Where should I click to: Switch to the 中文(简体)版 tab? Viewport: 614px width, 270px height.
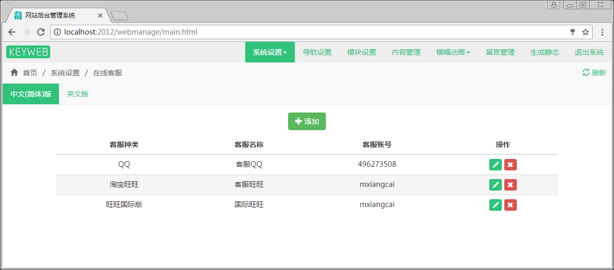[x=31, y=94]
